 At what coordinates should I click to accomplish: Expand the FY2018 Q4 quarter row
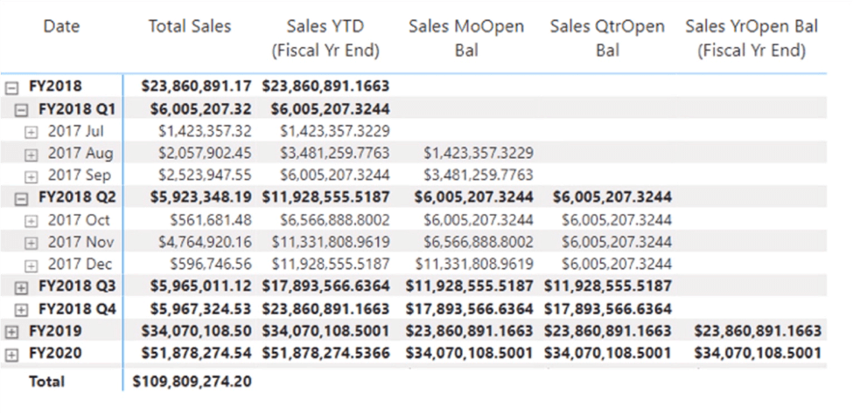(x=22, y=309)
